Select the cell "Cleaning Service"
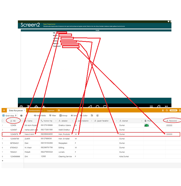The height and width of the screenshot is (186, 181). click(x=66, y=157)
